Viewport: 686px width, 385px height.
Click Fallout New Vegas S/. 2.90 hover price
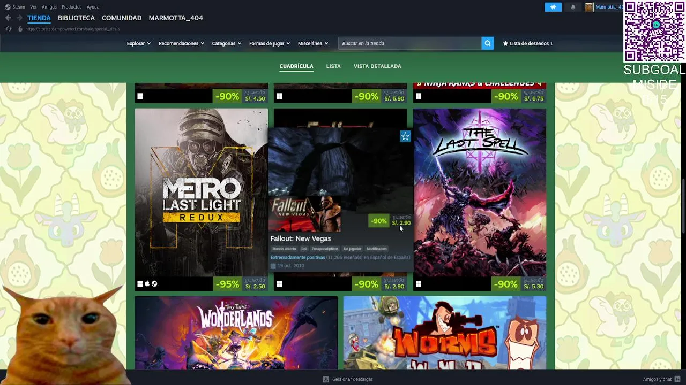pyautogui.click(x=401, y=223)
